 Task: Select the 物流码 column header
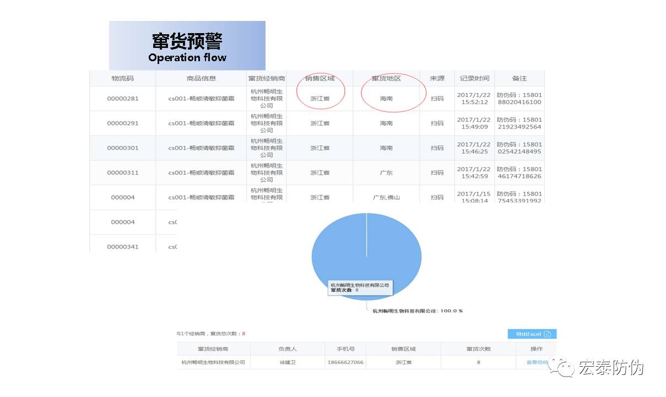(122, 78)
